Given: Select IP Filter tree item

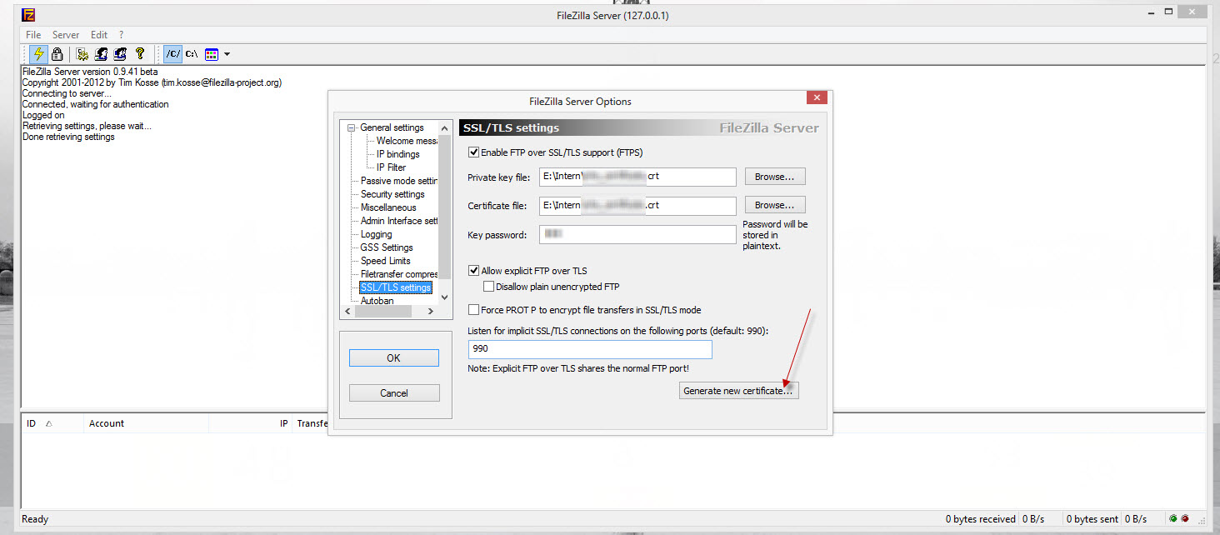Looking at the screenshot, I should 391,167.
